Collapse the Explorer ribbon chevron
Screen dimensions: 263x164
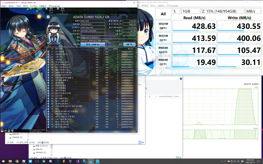178,79
